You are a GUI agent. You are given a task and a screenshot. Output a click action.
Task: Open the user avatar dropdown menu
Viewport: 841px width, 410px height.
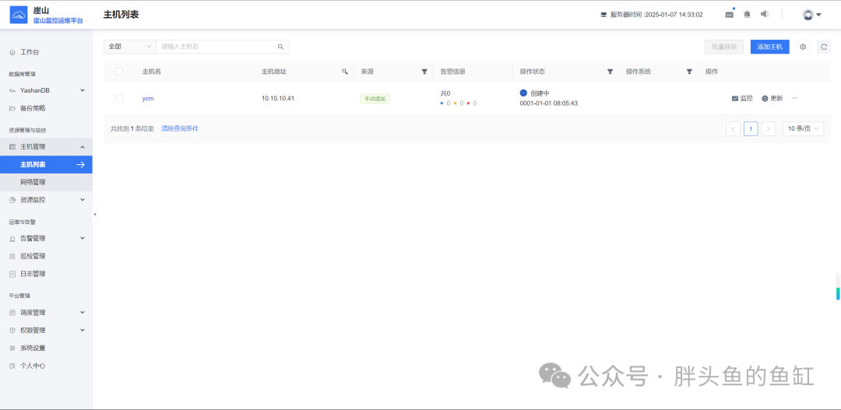(812, 15)
